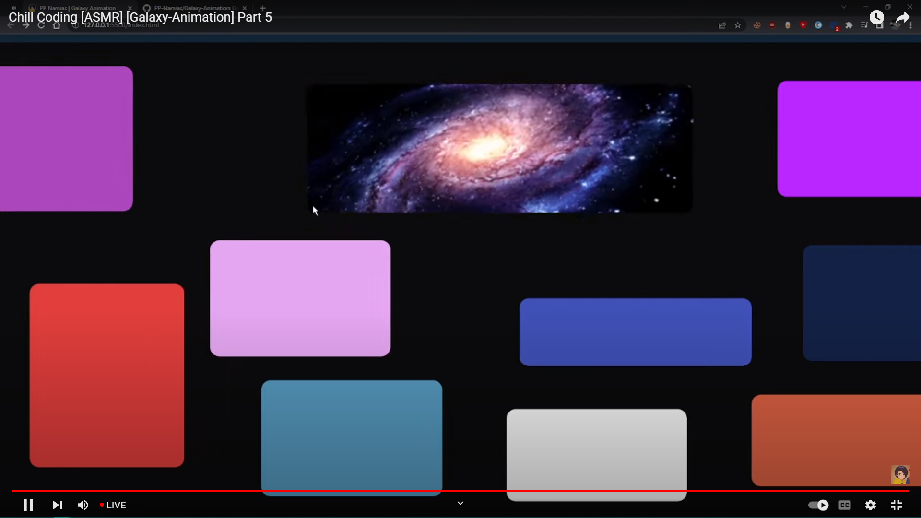The image size is (921, 518).
Task: Skip to the next video
Action: pyautogui.click(x=57, y=505)
